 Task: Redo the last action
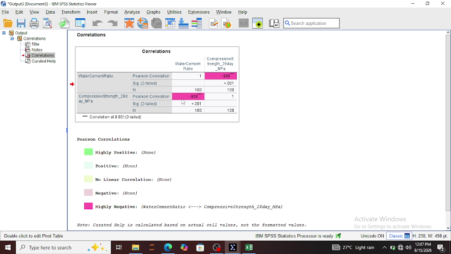coord(112,23)
